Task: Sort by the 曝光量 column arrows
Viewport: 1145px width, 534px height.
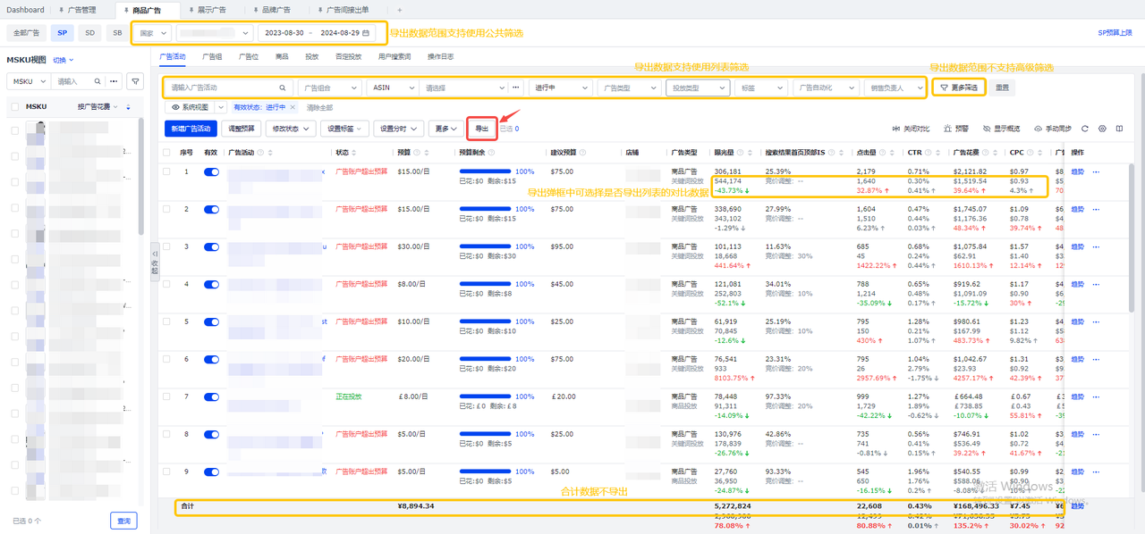Action: (x=751, y=153)
